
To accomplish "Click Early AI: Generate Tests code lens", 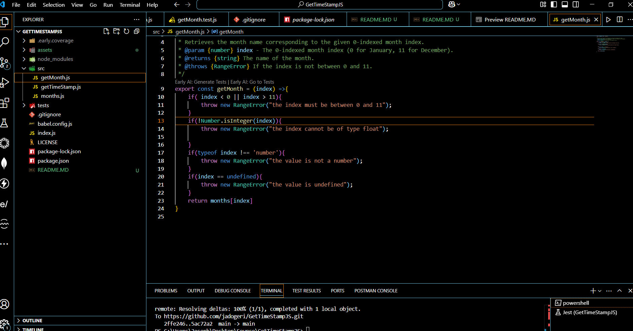I will tap(201, 82).
